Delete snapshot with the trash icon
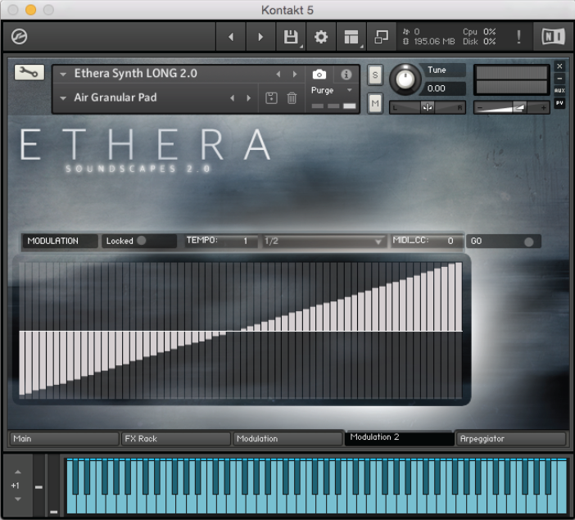This screenshot has width=575, height=520. (292, 98)
